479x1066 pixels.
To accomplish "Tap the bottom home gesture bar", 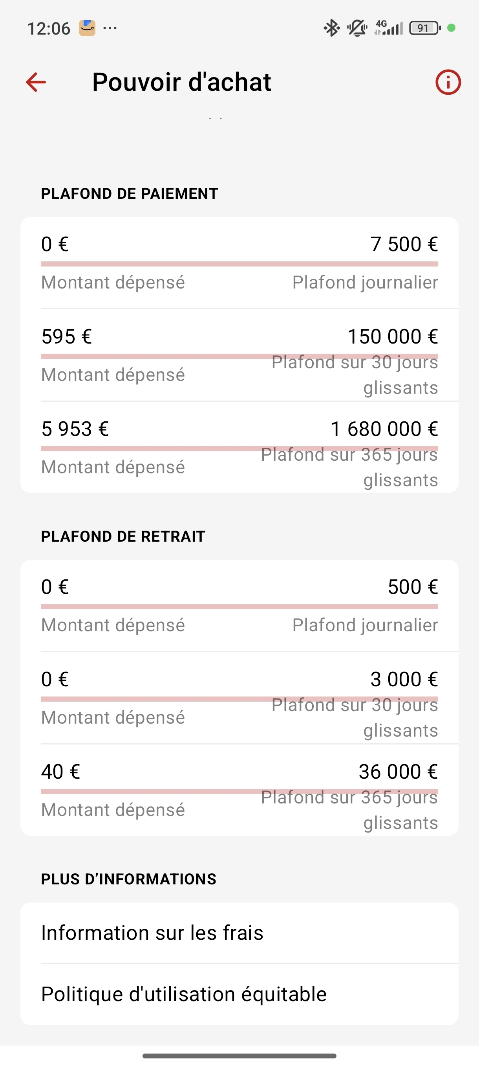I will tap(239, 1056).
